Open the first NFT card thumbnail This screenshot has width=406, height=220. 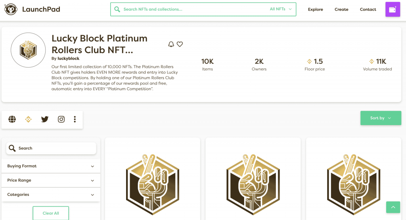(x=153, y=184)
